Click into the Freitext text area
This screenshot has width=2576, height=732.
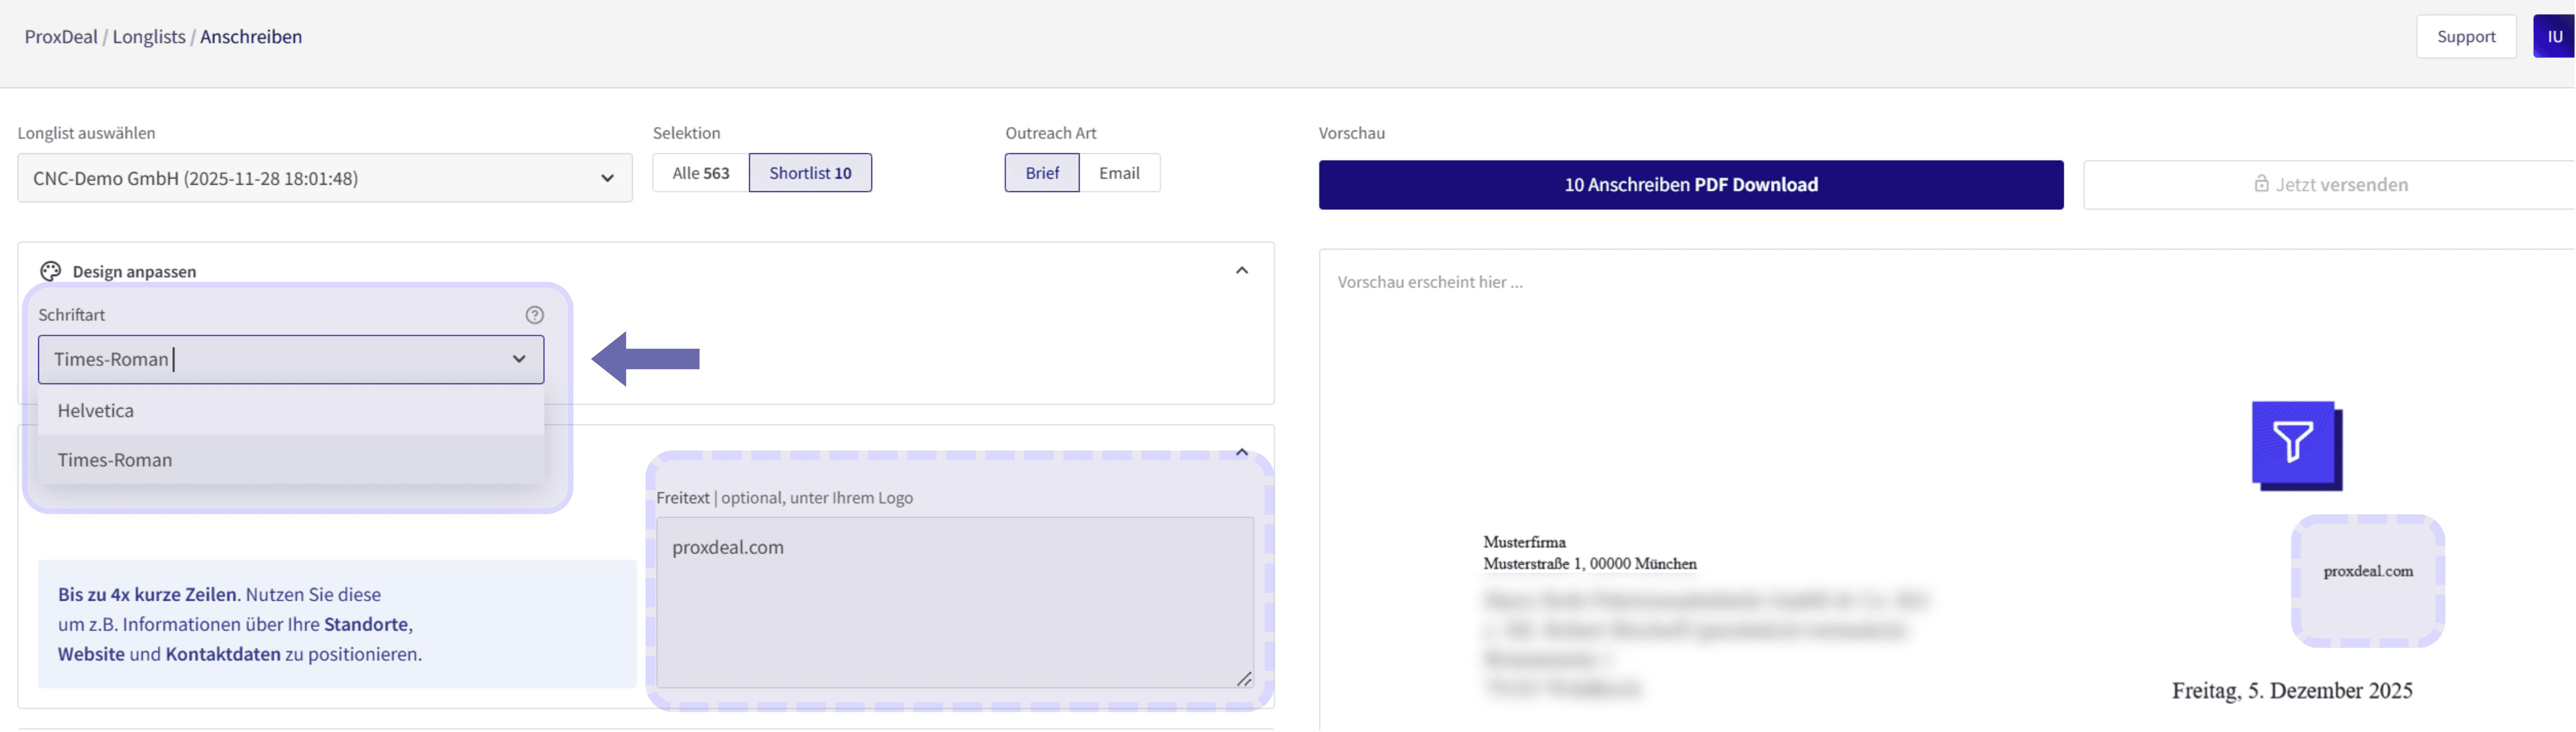coord(954,600)
